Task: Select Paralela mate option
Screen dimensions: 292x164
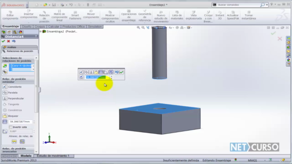Action: (x=10, y=92)
